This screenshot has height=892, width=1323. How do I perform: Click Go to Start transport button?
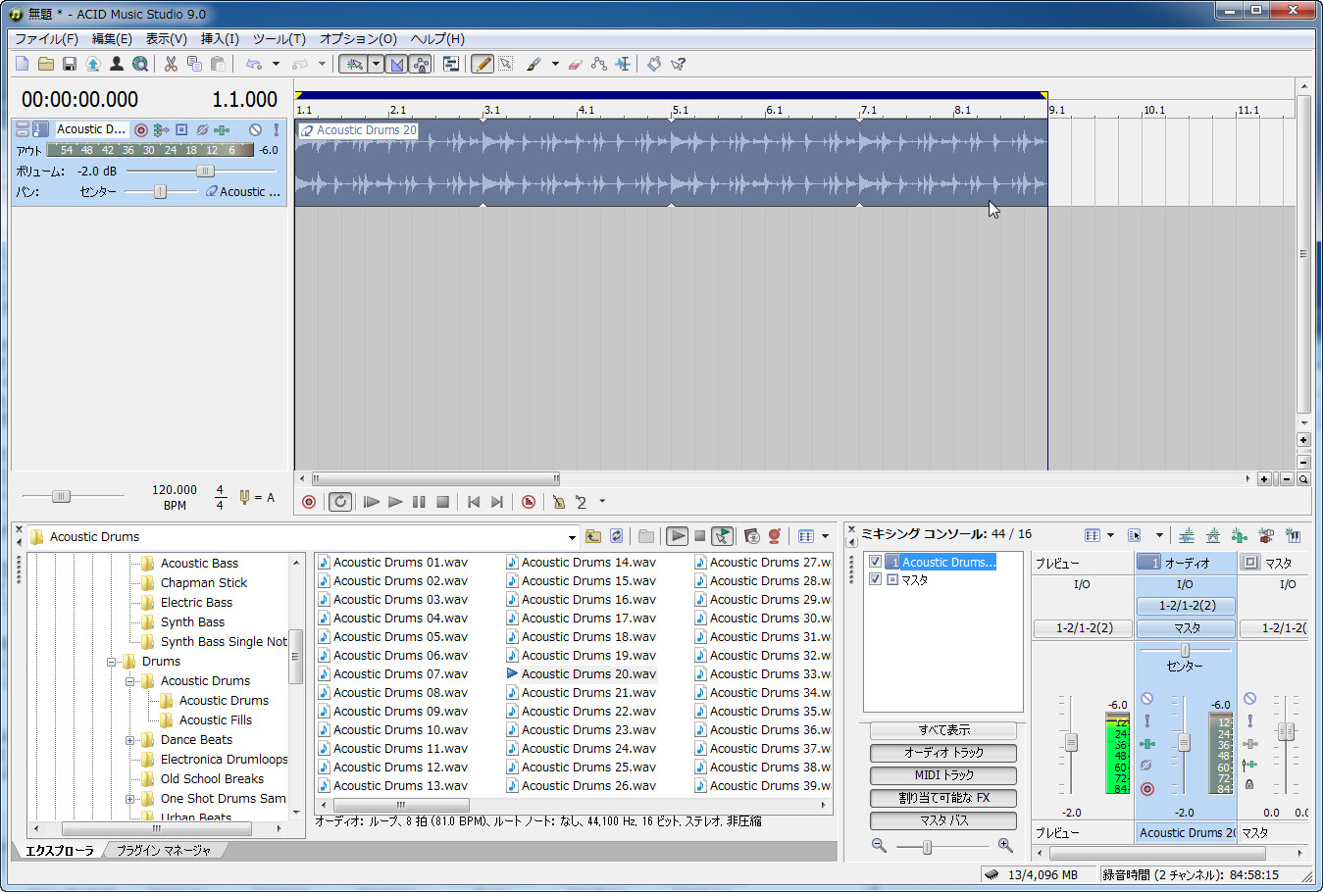pyautogui.click(x=474, y=502)
